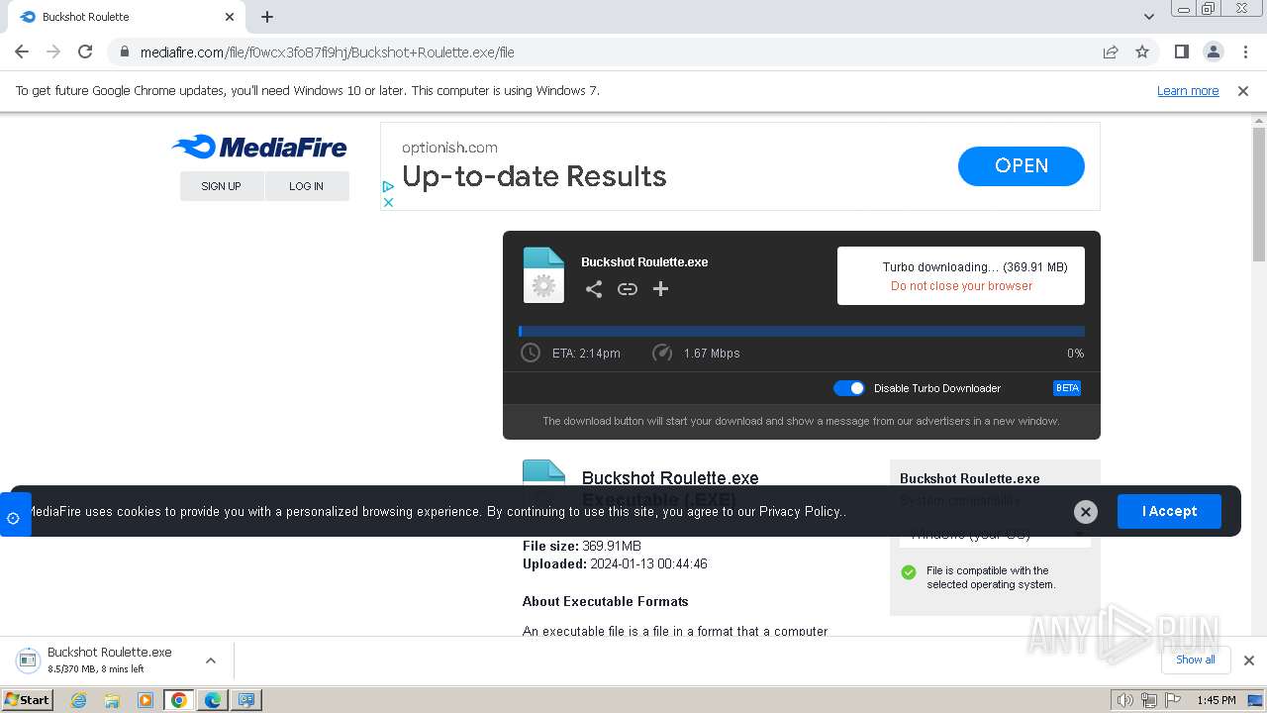Viewport: 1267px width, 713px height.
Task: Click the share icon for Buckshot Roulette.exe
Action: 594,289
